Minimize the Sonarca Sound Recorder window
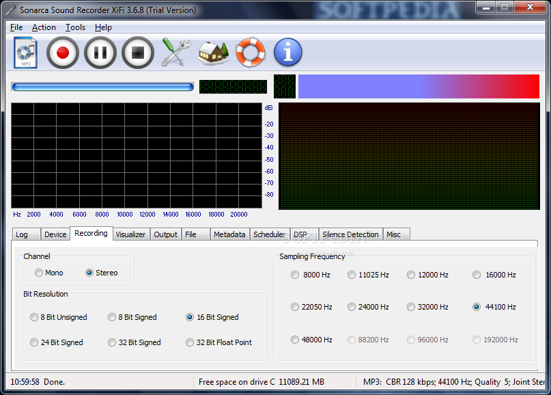The image size is (551, 395). point(486,7)
